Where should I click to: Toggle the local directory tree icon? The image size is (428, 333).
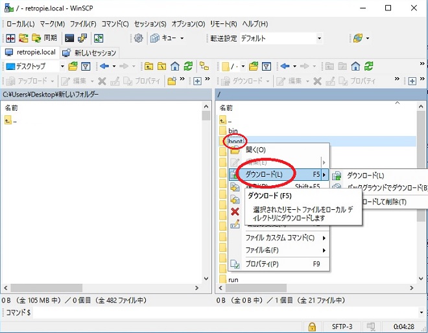point(204,66)
